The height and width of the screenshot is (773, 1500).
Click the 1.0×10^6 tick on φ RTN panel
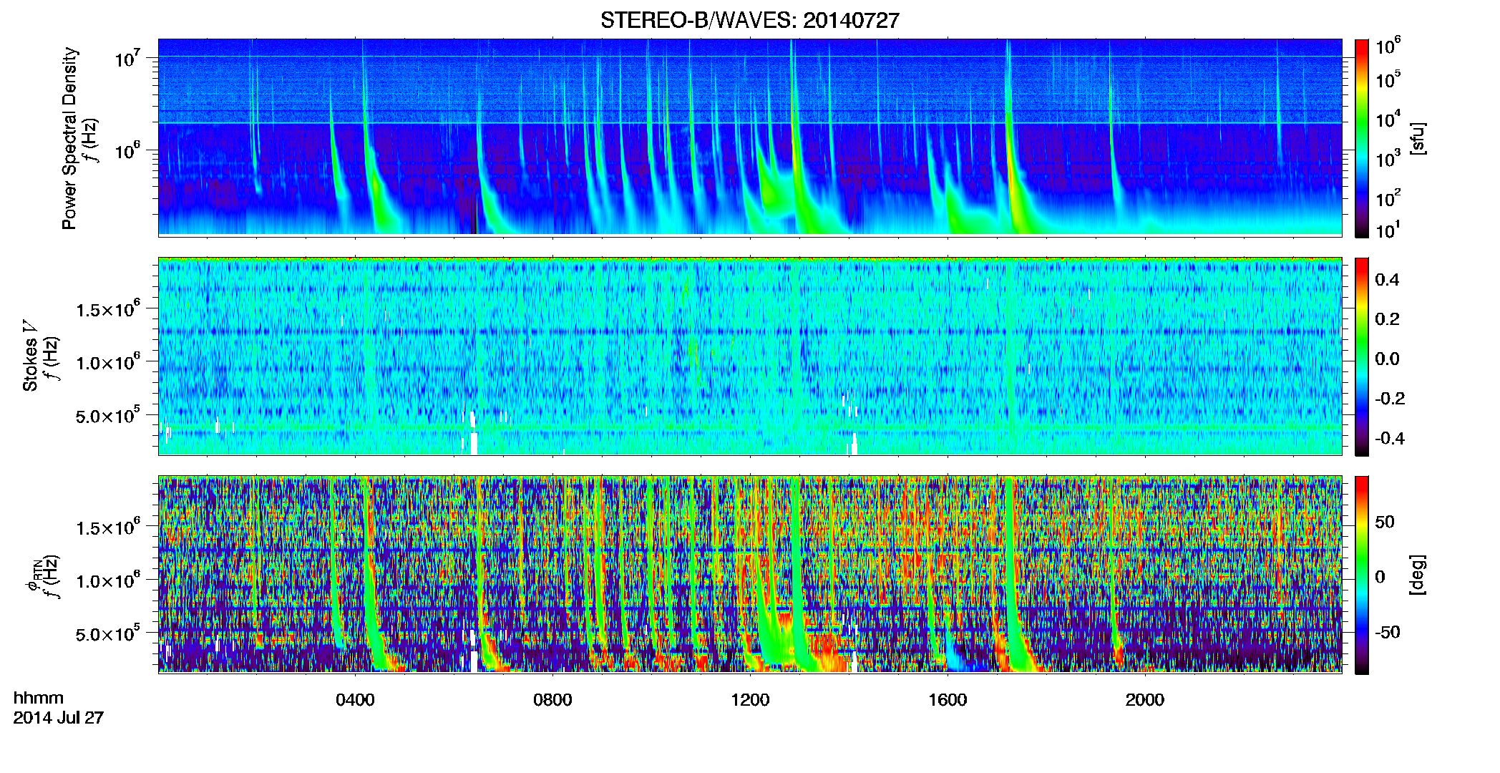108,580
